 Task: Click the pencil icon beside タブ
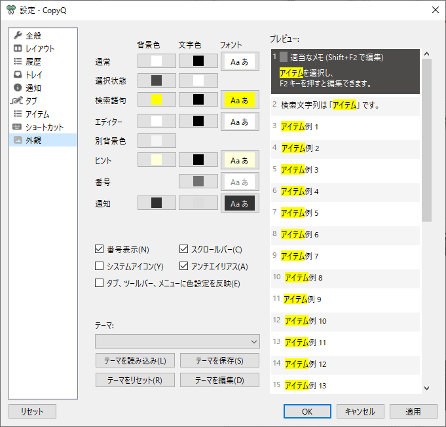17,101
